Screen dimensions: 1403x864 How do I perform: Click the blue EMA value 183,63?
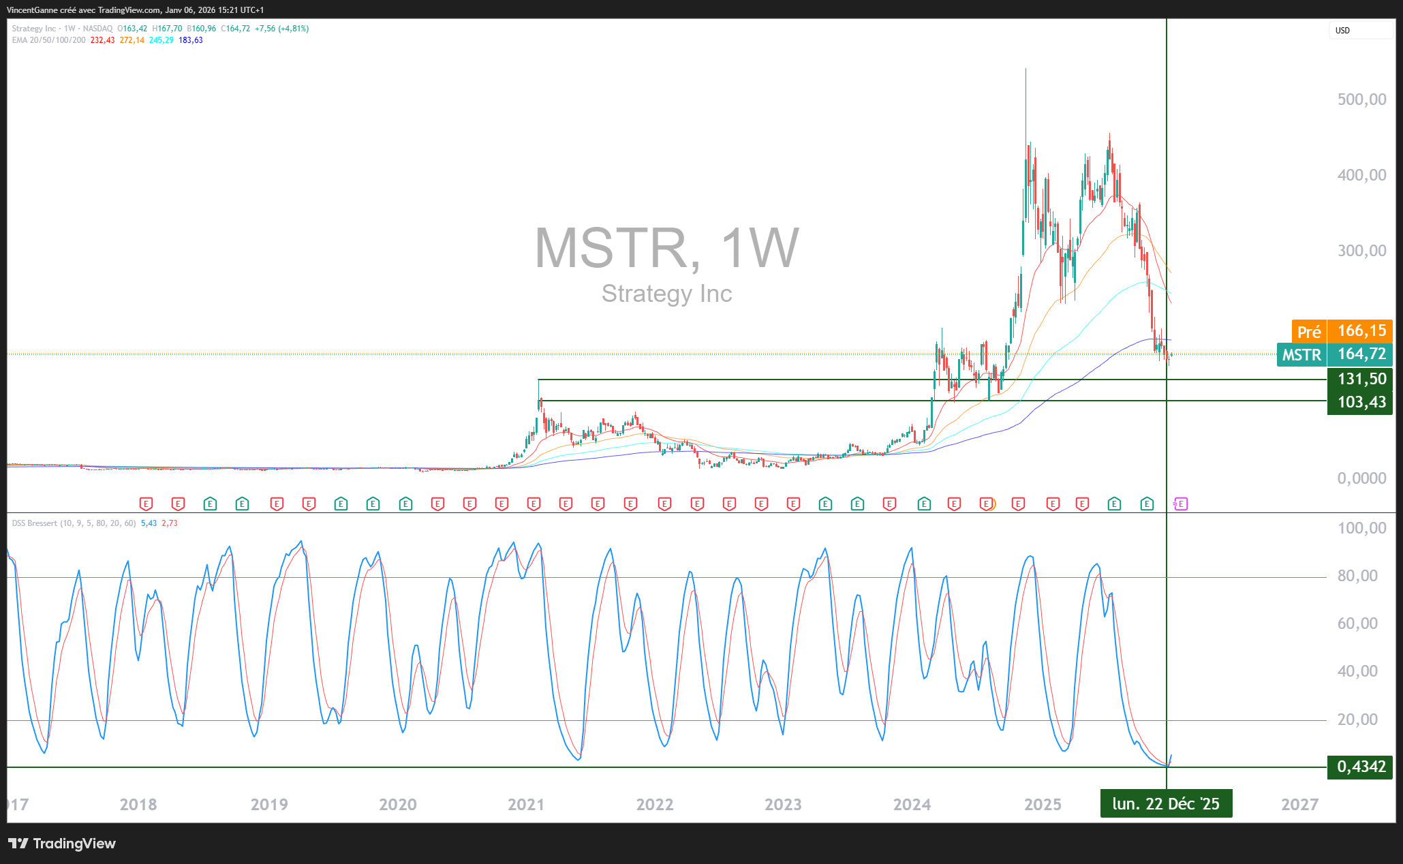pyautogui.click(x=191, y=40)
